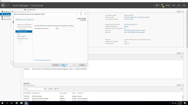This screenshot has height=105, width=188.
Task: Open IE Enhanced Security Configuration On link
Action: click(125, 29)
